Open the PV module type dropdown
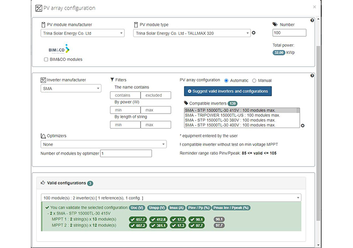 (192, 33)
